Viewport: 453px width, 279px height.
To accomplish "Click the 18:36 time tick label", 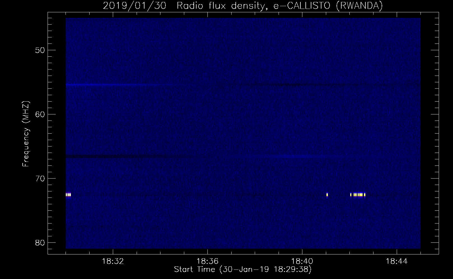I will point(207,261).
